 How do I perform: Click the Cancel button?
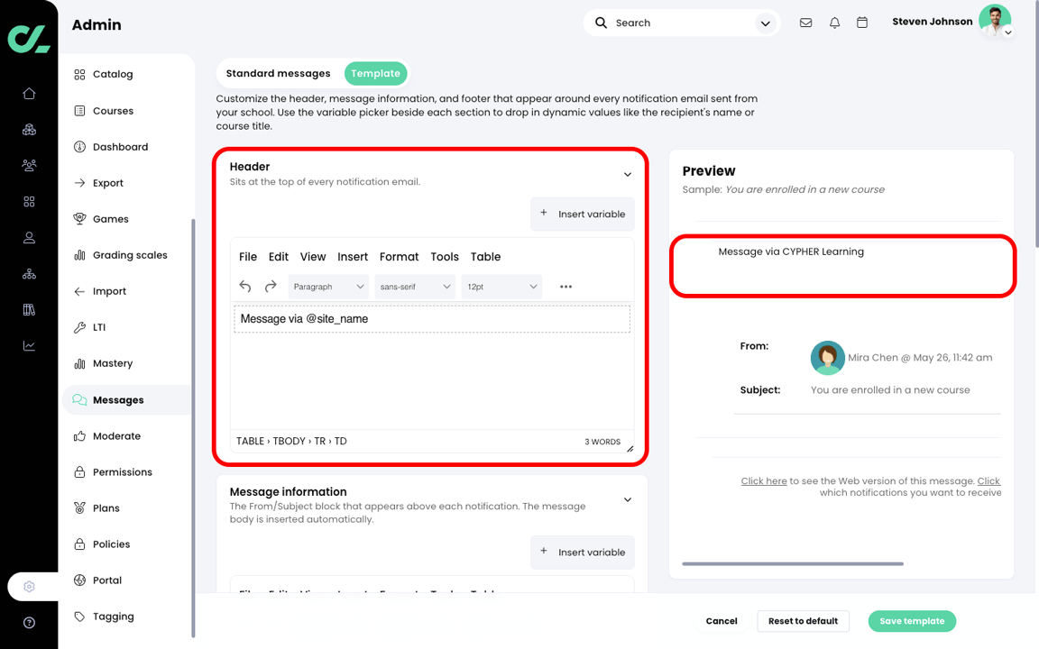[x=722, y=621]
